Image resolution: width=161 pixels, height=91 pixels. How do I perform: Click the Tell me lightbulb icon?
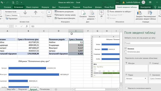155,7
